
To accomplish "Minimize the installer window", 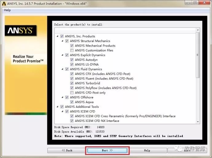I will (x=188, y=3).
